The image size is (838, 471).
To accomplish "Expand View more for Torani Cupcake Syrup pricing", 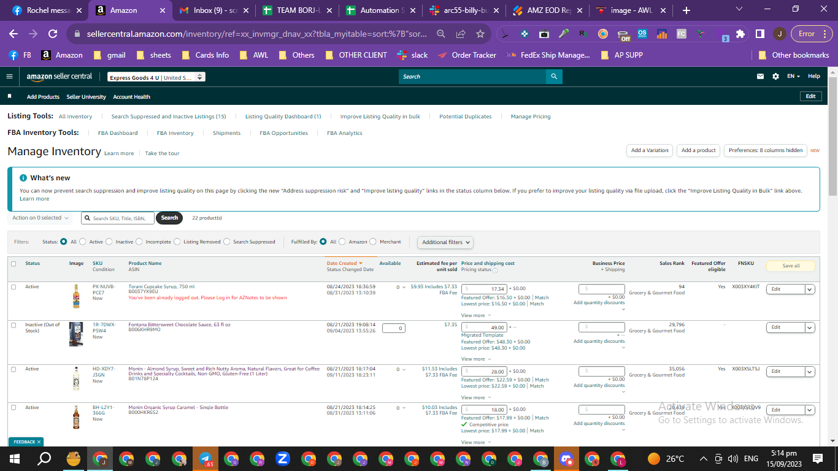I will pos(475,315).
